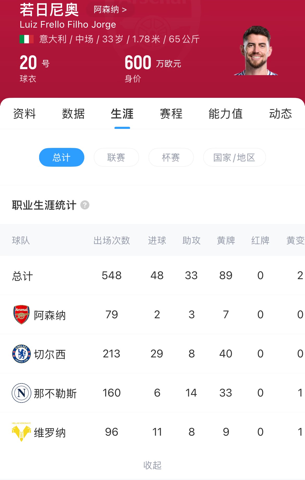305x480 pixels.
Task: Tap the 600 万欧元 market value
Action: [152, 63]
